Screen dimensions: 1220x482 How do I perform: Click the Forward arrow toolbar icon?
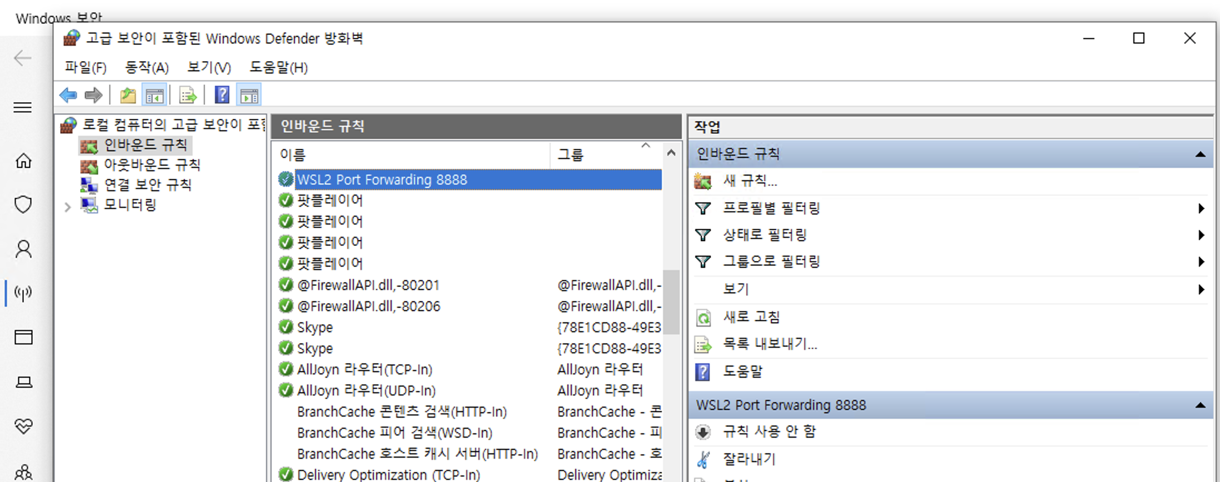coord(93,96)
